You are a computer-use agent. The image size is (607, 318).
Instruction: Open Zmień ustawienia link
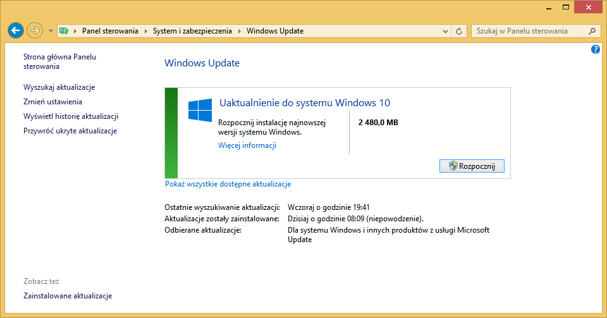coord(52,102)
